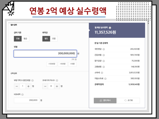Click the 결과 복사 copy result button
The height and width of the screenshot is (119, 159).
click(105, 100)
